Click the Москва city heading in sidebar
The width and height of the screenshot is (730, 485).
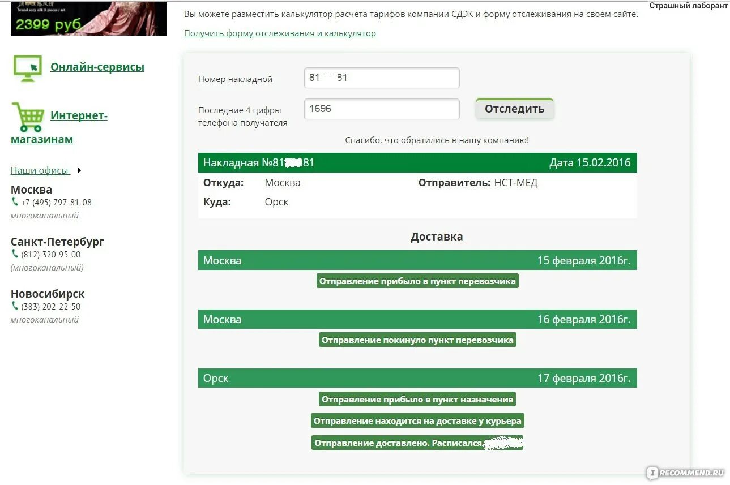pyautogui.click(x=31, y=190)
